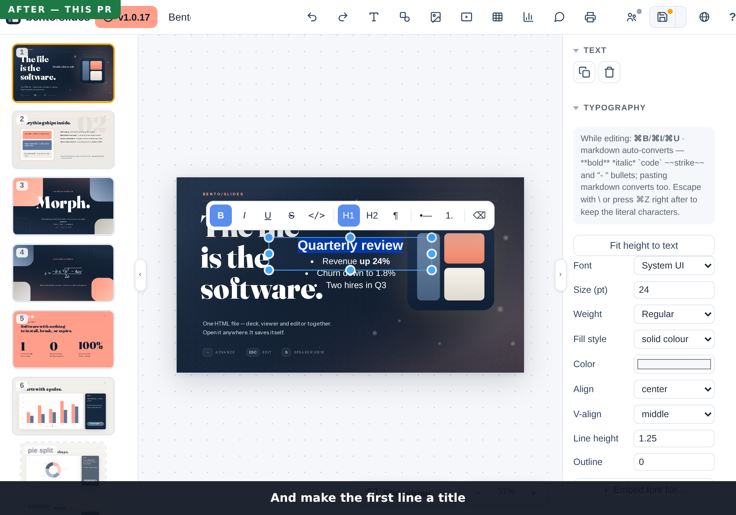Click Fit height to text button

click(x=644, y=245)
